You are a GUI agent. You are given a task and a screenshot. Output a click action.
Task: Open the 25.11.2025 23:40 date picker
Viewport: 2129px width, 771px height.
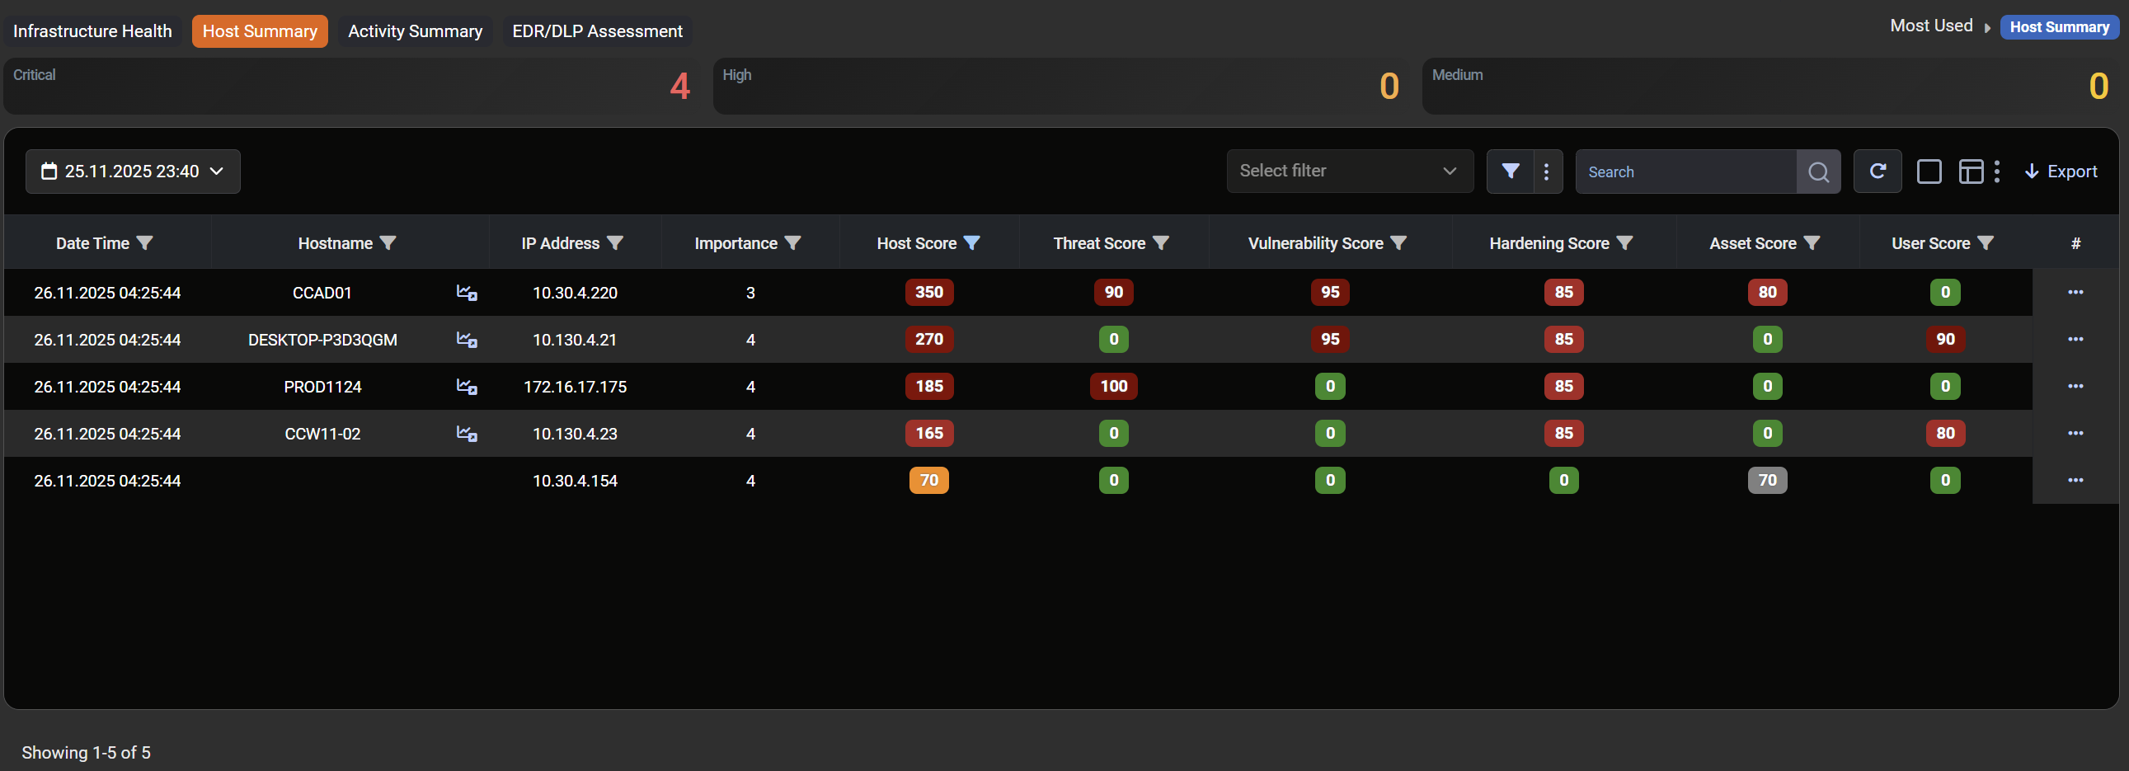(x=133, y=171)
